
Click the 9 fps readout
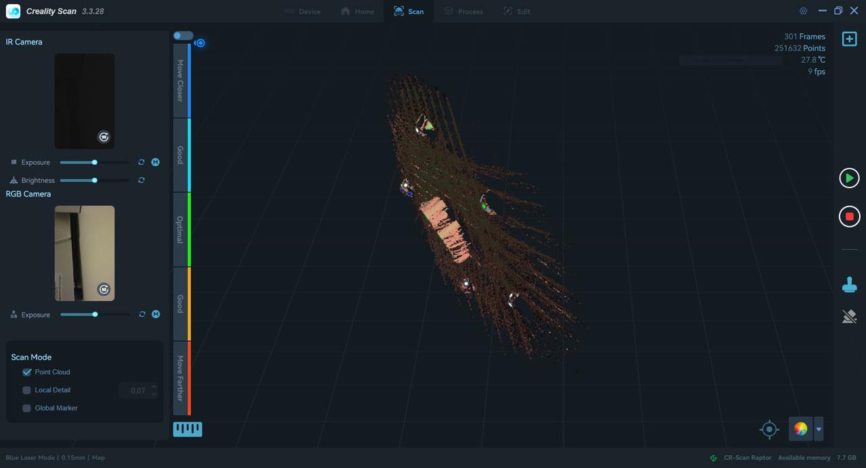click(x=817, y=72)
